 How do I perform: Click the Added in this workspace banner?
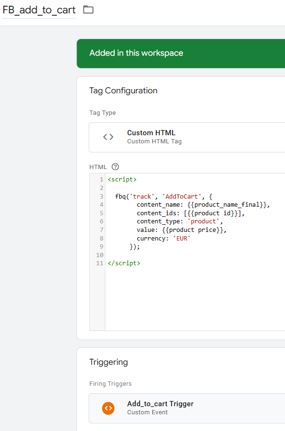(181, 53)
